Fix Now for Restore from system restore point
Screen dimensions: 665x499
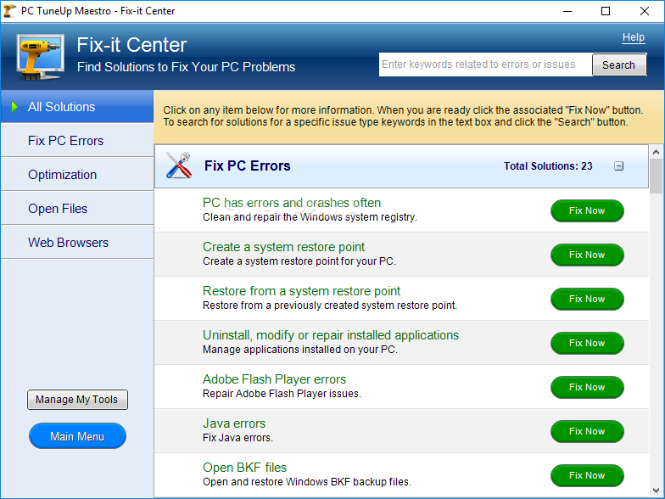coord(587,299)
